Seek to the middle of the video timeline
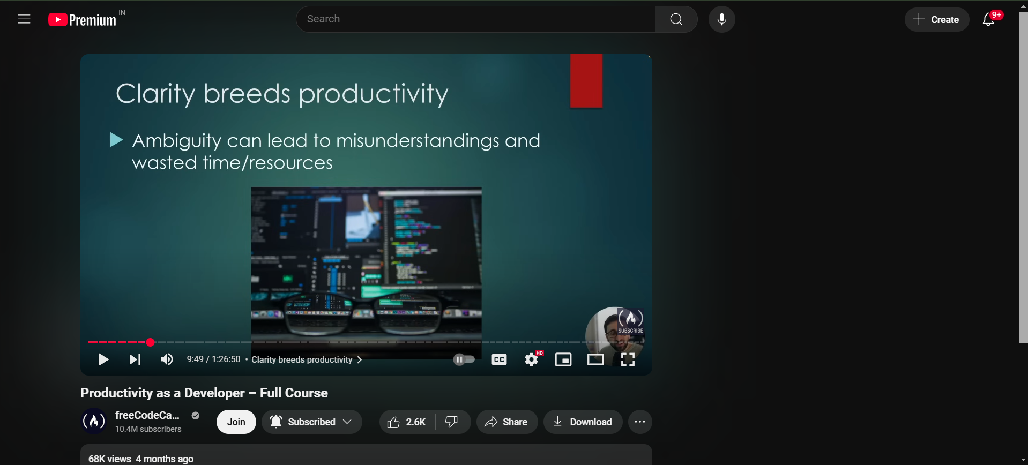Screen dimensions: 1028x465 click(366, 342)
